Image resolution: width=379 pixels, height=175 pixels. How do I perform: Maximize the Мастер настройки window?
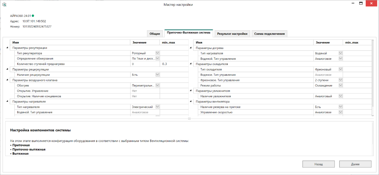coord(361,3)
